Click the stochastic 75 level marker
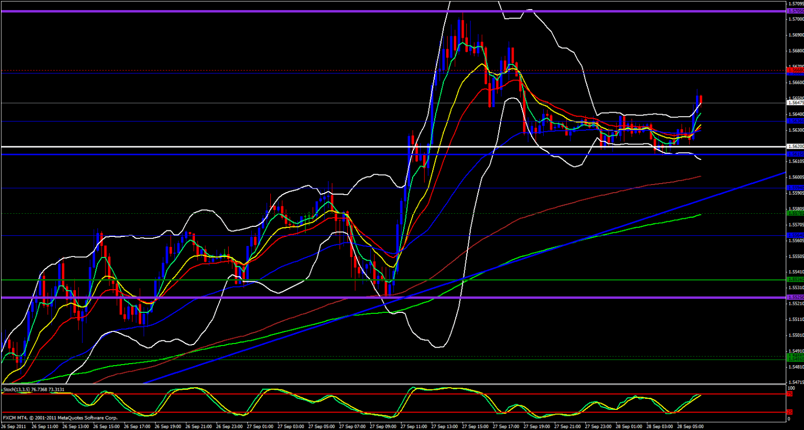 (789, 394)
